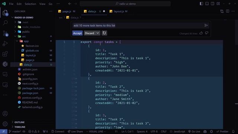Image resolution: width=238 pixels, height=134 pixels.
Task: Open package.json in the explorer
Action: click(x=30, y=93)
